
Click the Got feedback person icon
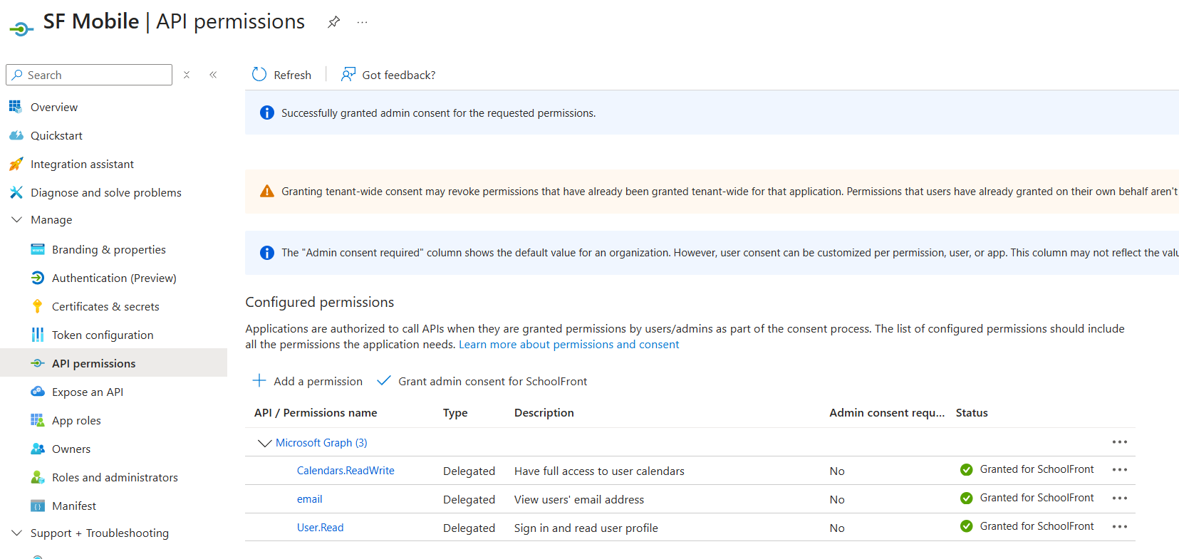(348, 75)
